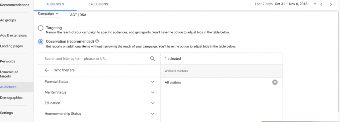This screenshot has height=122, width=340.
Task: Go back using arrow beside Who they are
Action: tap(47, 70)
